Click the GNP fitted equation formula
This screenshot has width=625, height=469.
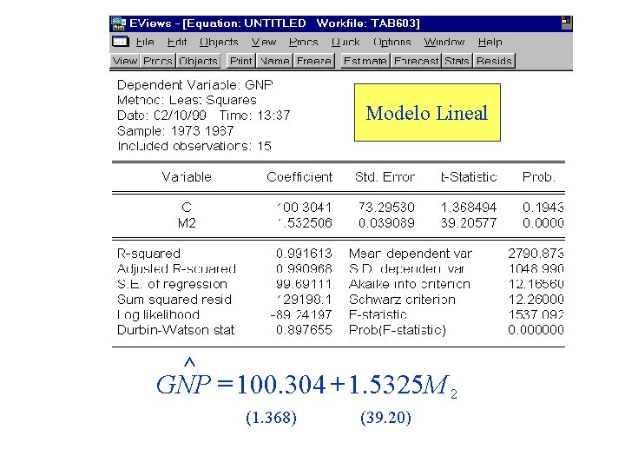pyautogui.click(x=307, y=380)
